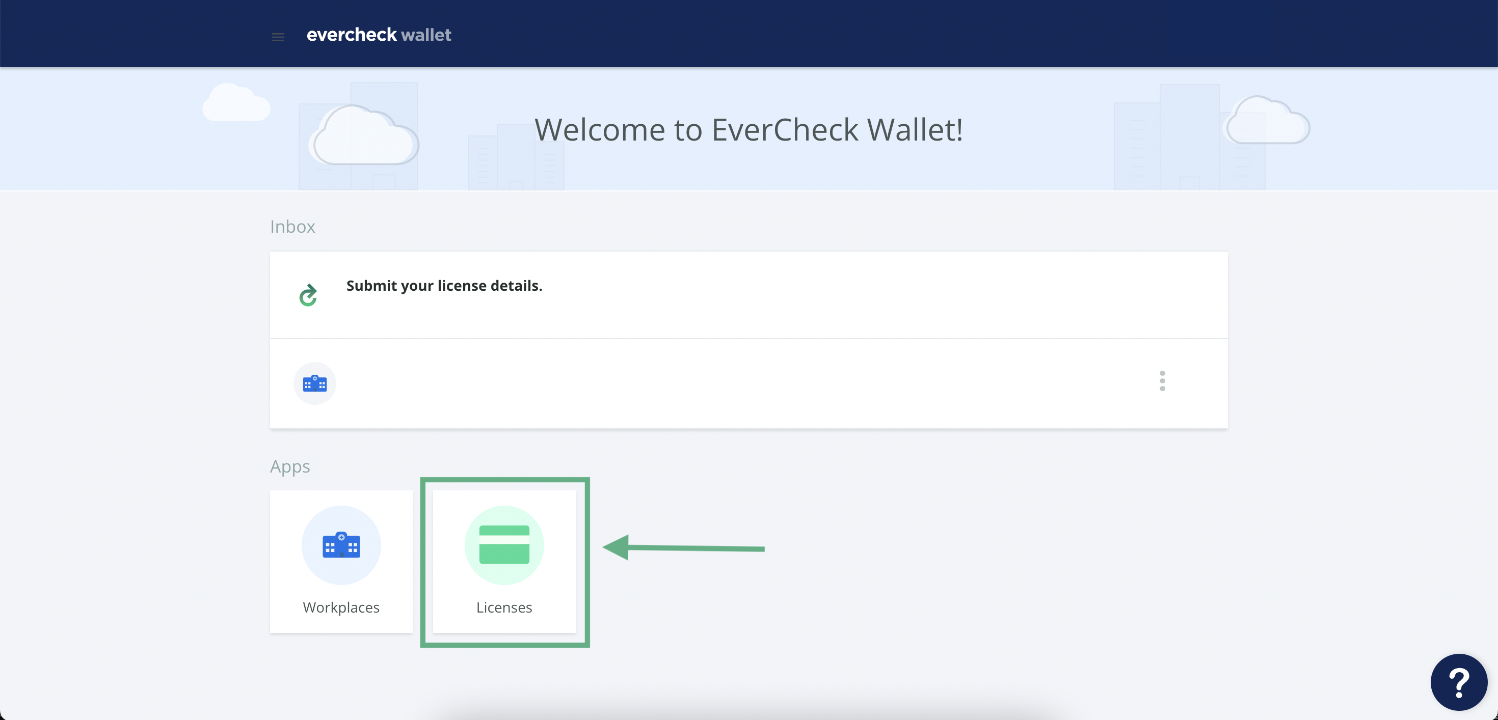Click the Apps section heading
1498x720 pixels.
coord(289,466)
